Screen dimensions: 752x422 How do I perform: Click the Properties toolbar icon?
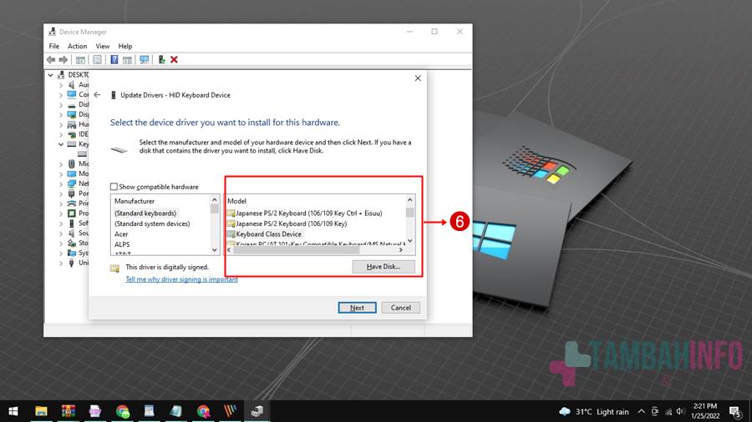pyautogui.click(x=98, y=60)
